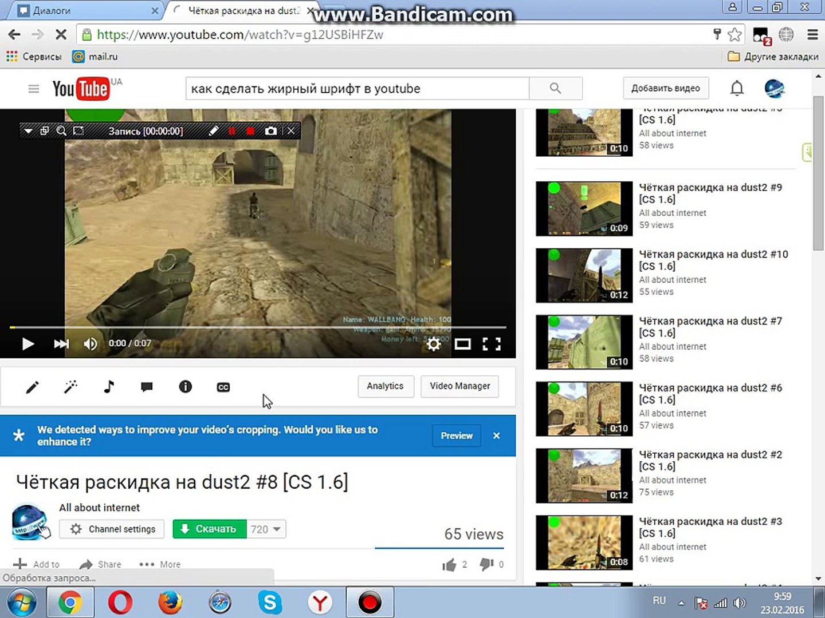Switch to theater mode

click(462, 344)
